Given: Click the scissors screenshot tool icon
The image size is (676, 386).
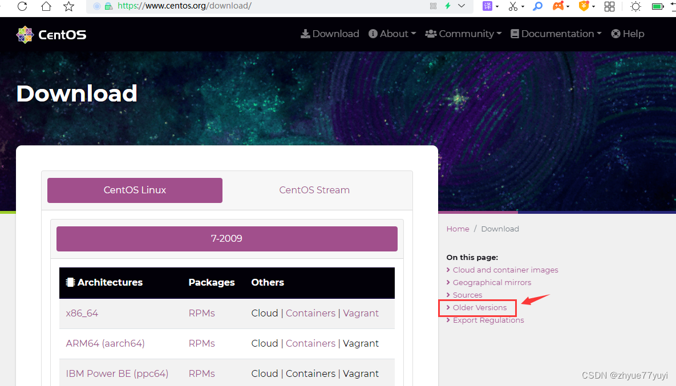Looking at the screenshot, I should (513, 6).
